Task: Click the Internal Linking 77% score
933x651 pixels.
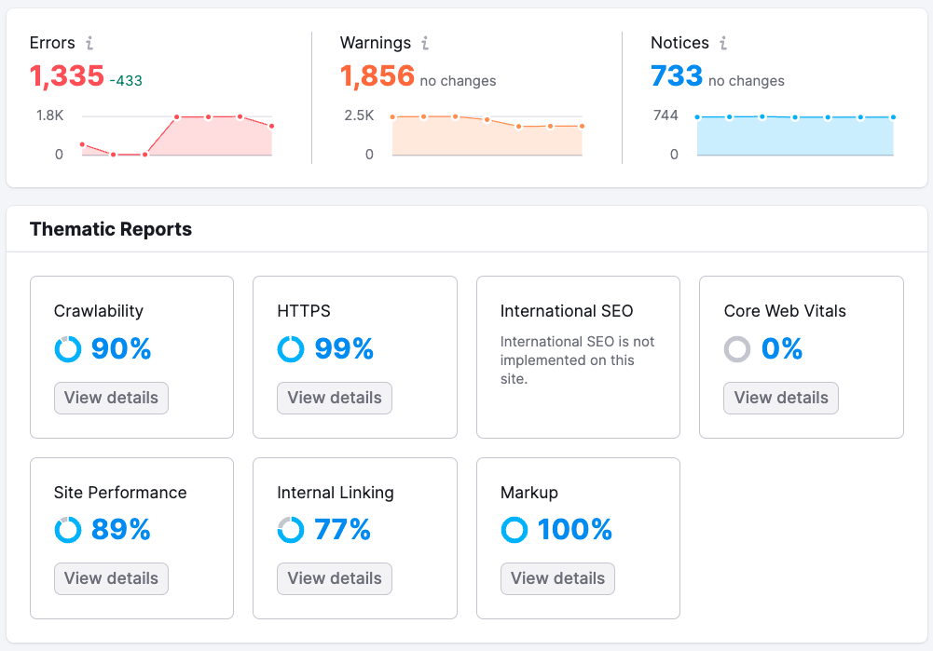Action: (342, 529)
